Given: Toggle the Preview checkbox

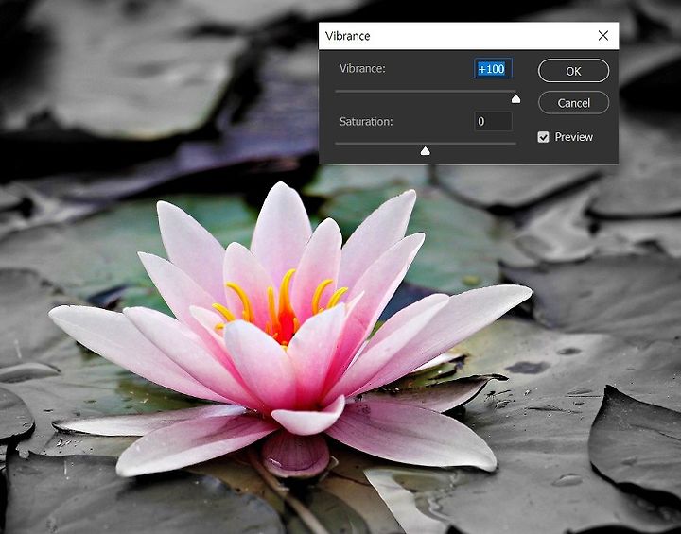Looking at the screenshot, I should click(x=543, y=137).
